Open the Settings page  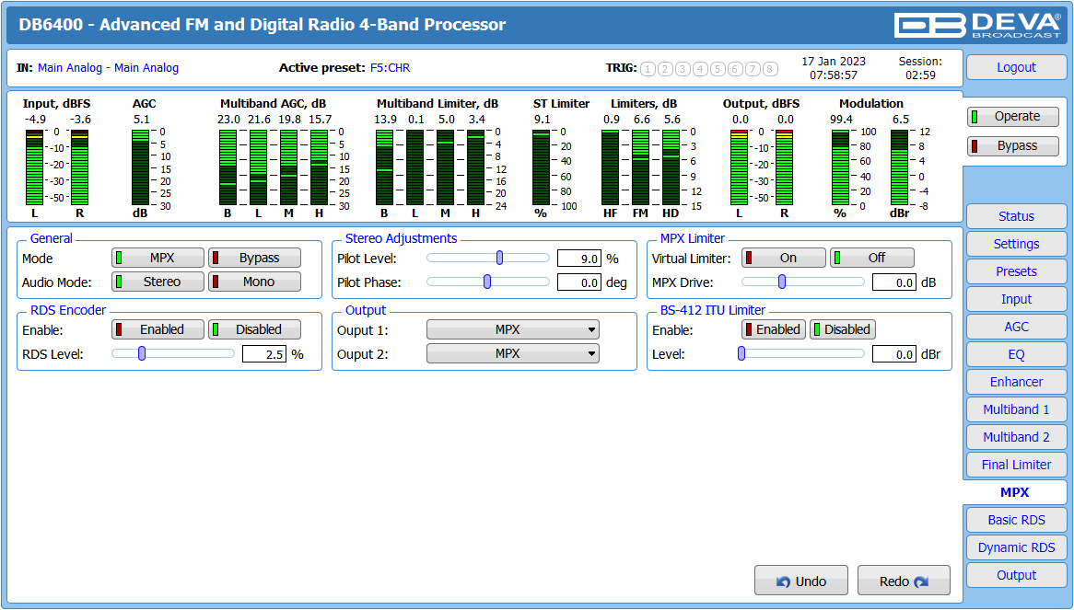1017,244
